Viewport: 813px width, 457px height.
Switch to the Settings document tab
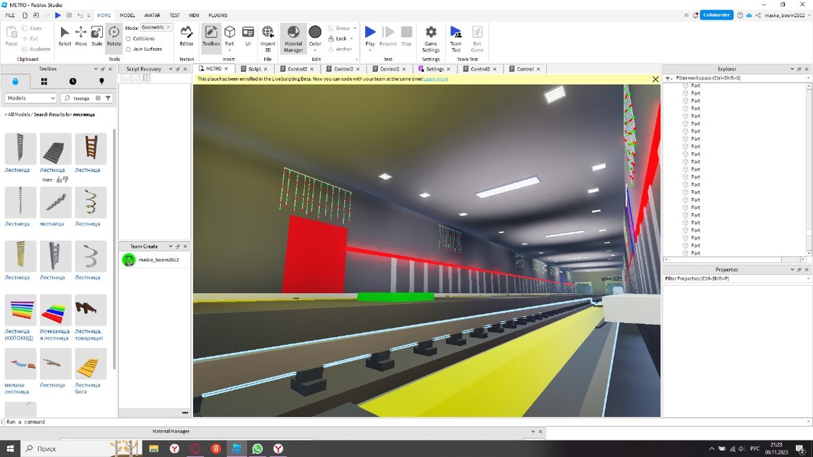point(435,69)
